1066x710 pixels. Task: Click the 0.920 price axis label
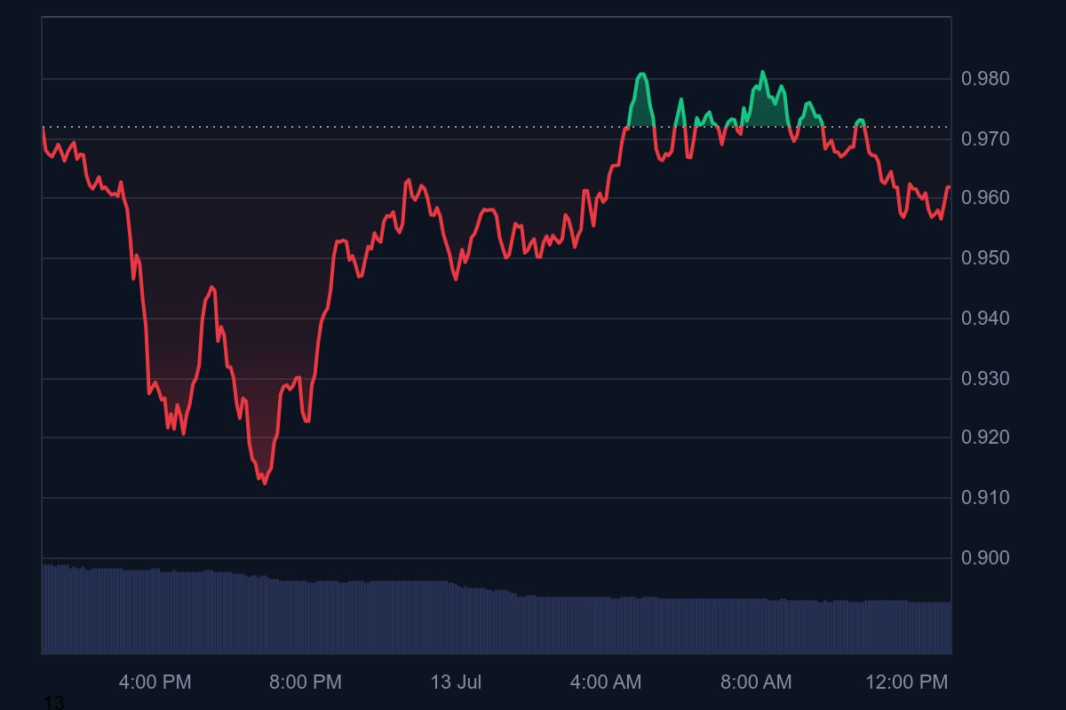tap(985, 438)
